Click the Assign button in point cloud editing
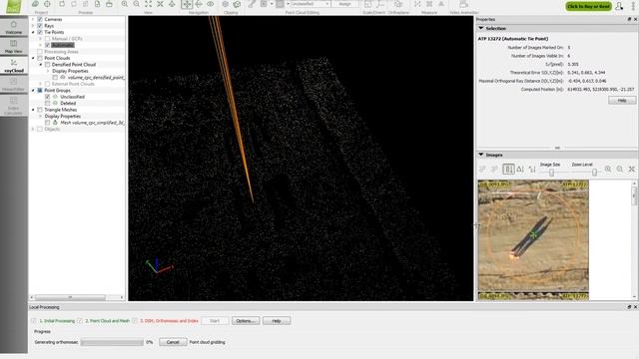This screenshot has height=359, width=639. [x=344, y=4]
